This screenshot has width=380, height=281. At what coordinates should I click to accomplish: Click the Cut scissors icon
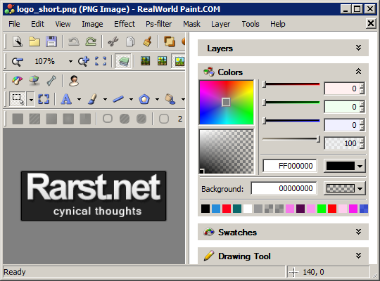pos(113,41)
